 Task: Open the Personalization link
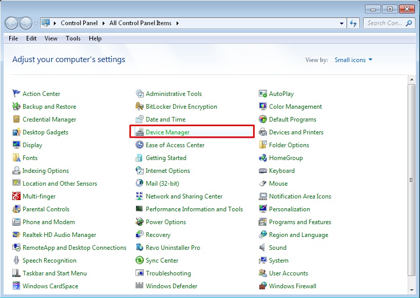[289, 209]
